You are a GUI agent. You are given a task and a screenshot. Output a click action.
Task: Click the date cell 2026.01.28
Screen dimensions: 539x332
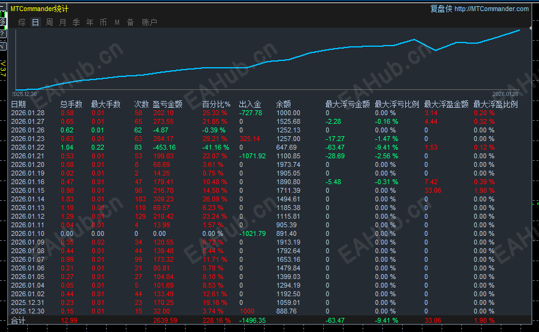click(x=28, y=113)
